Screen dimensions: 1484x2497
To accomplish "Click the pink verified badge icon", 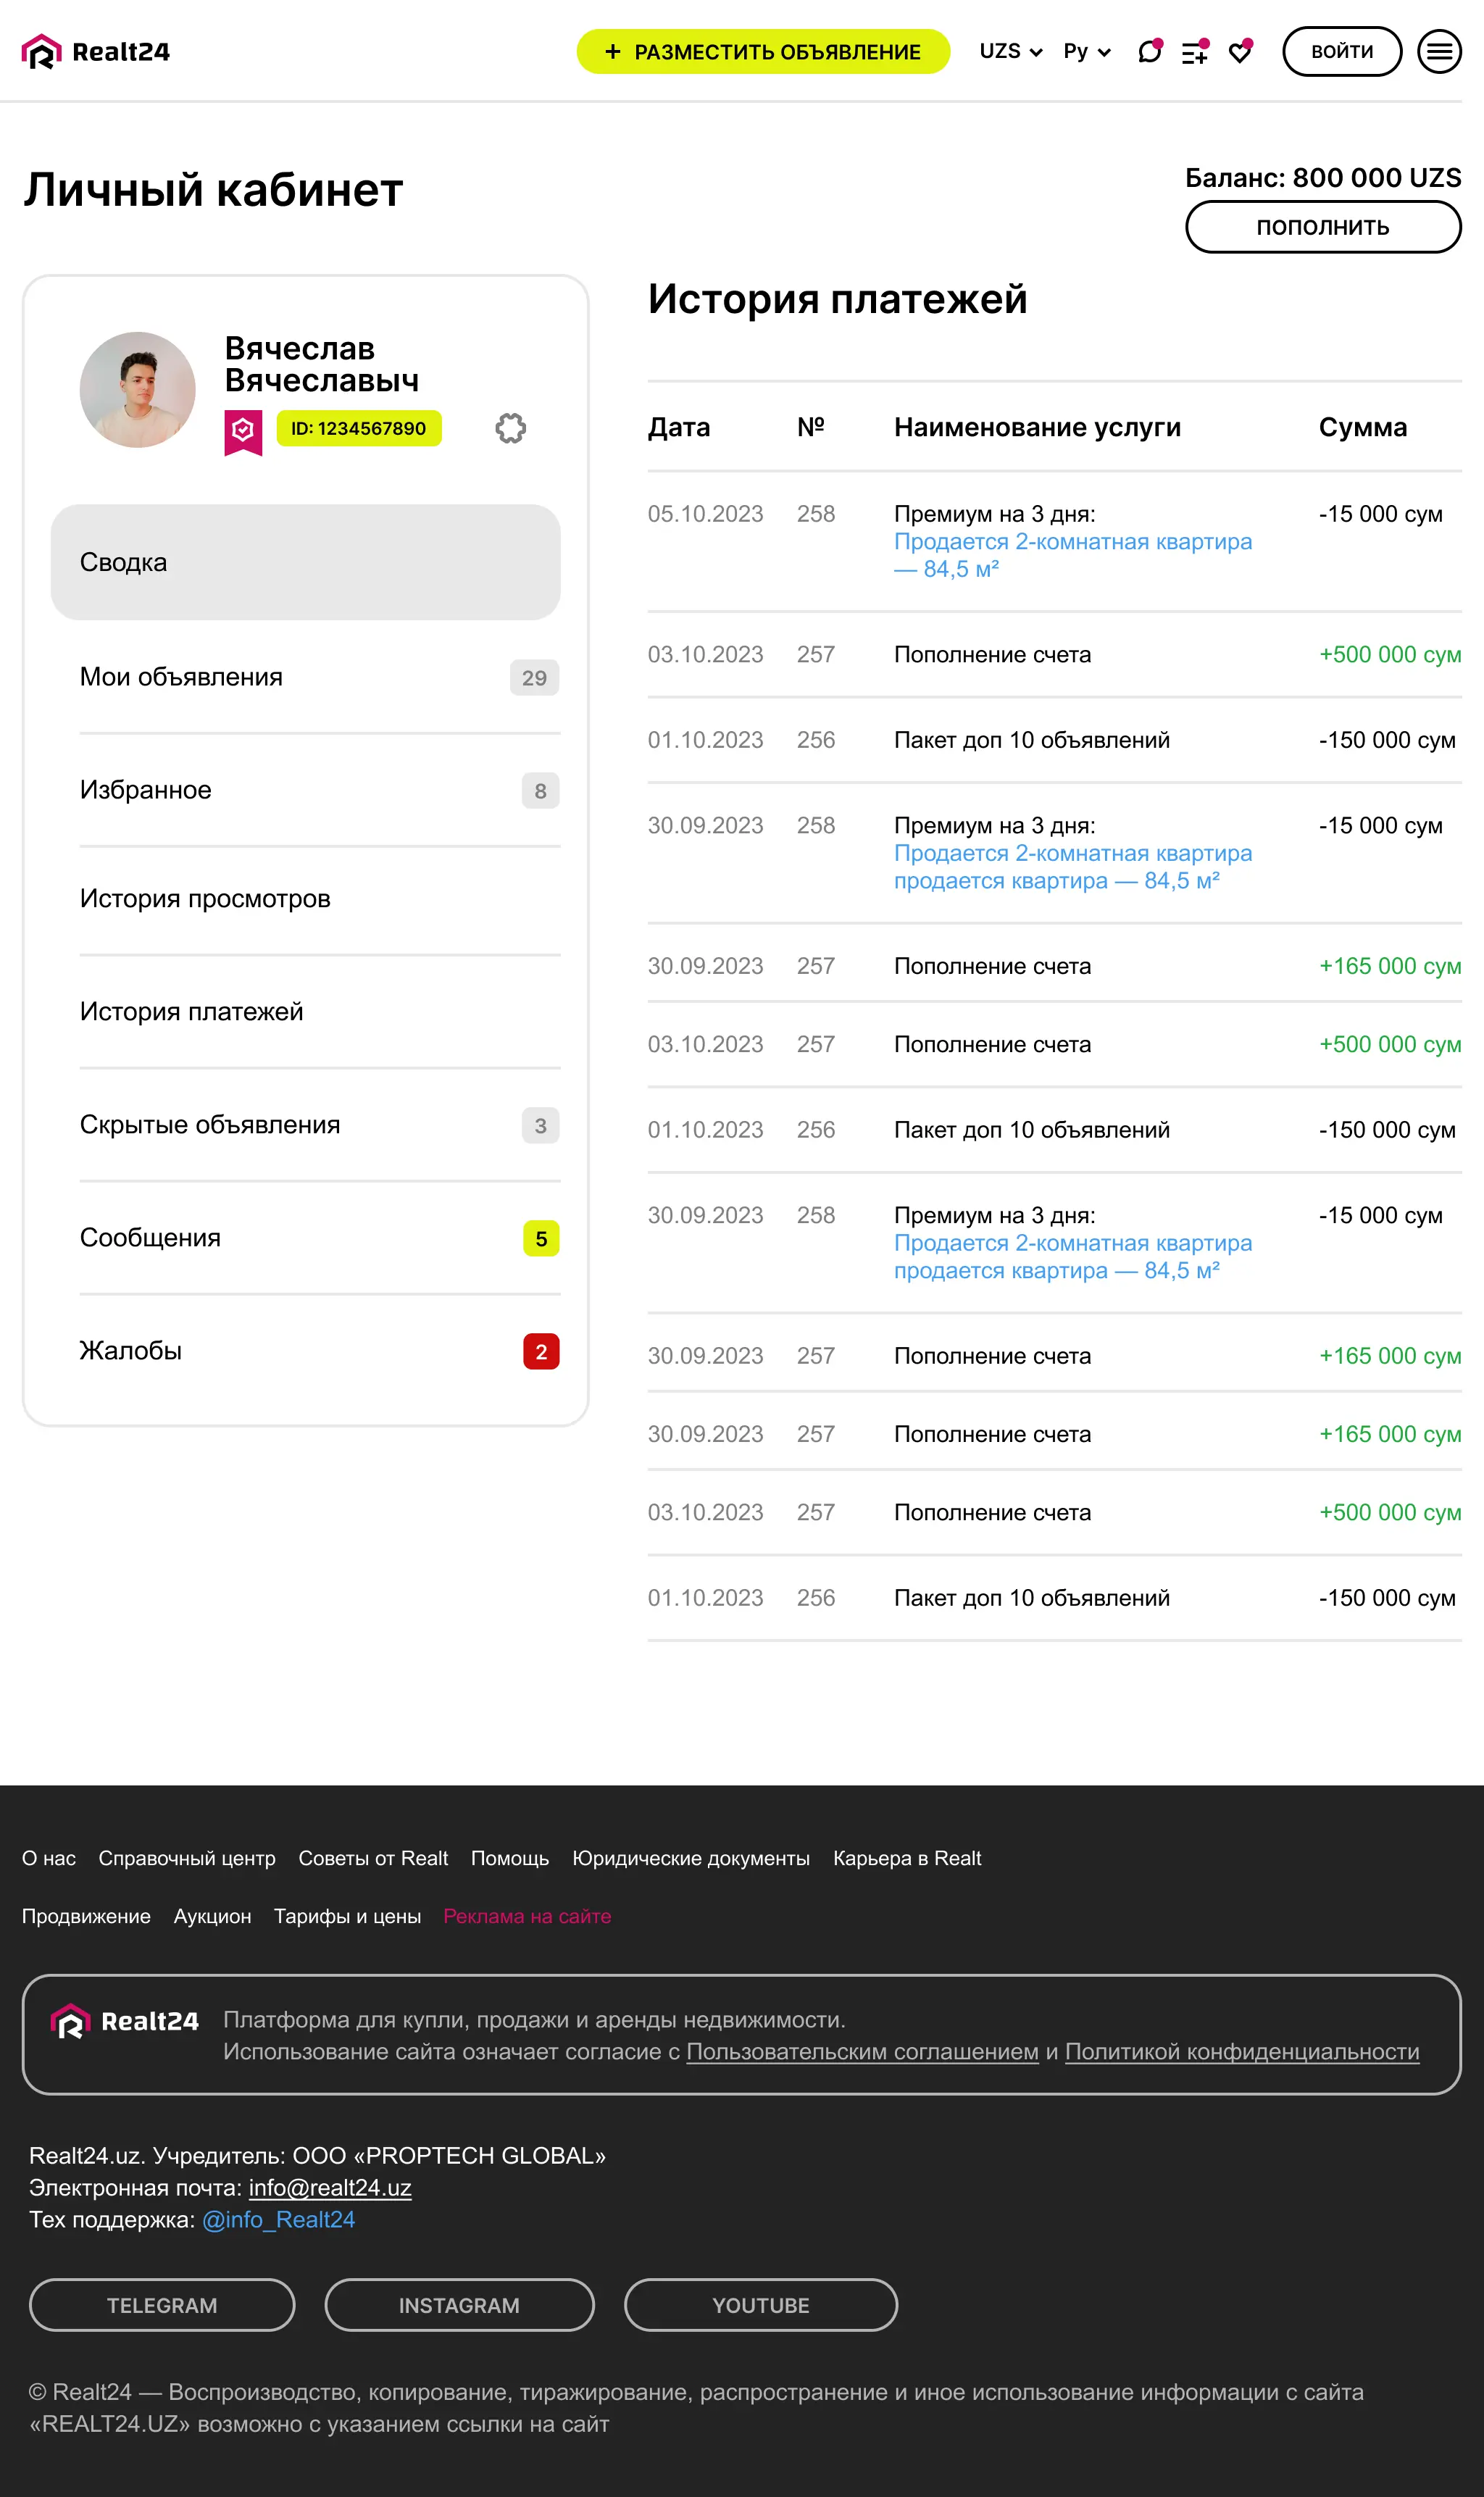I will click(x=243, y=432).
